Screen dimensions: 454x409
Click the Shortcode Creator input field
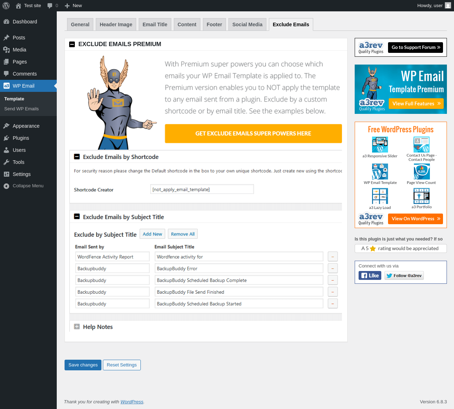click(x=202, y=189)
